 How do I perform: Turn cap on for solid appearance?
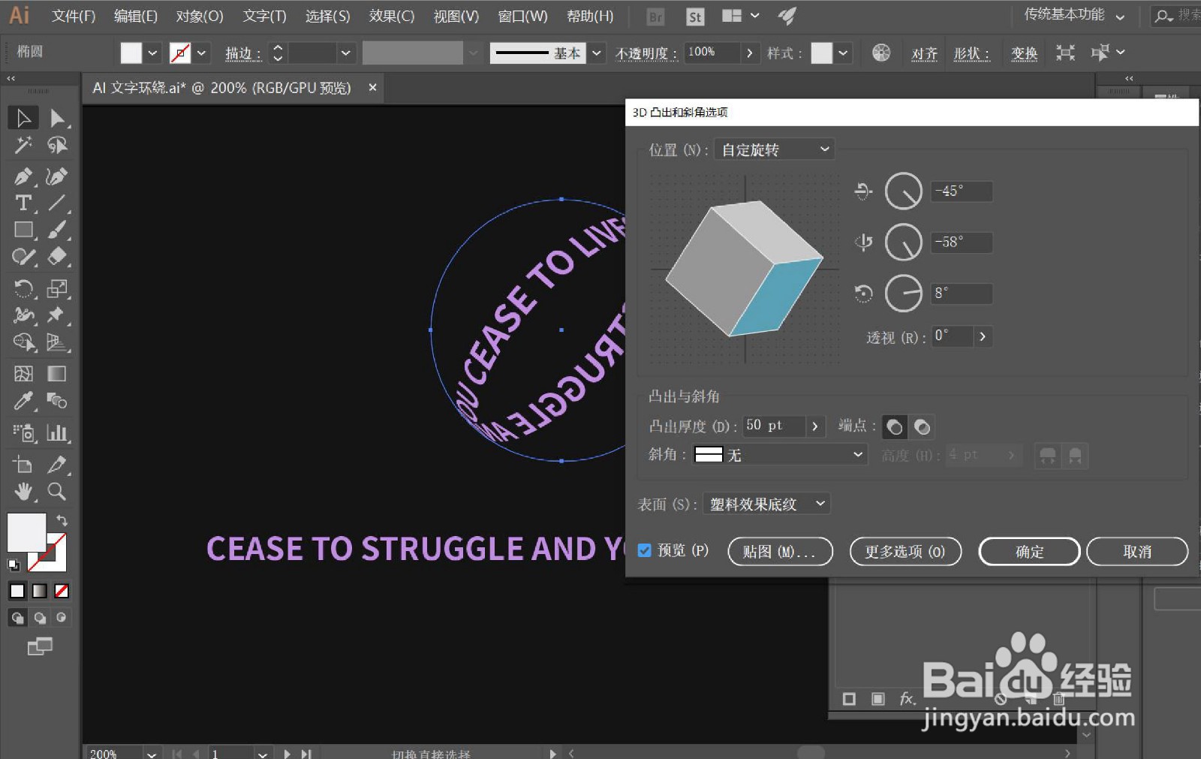click(895, 427)
